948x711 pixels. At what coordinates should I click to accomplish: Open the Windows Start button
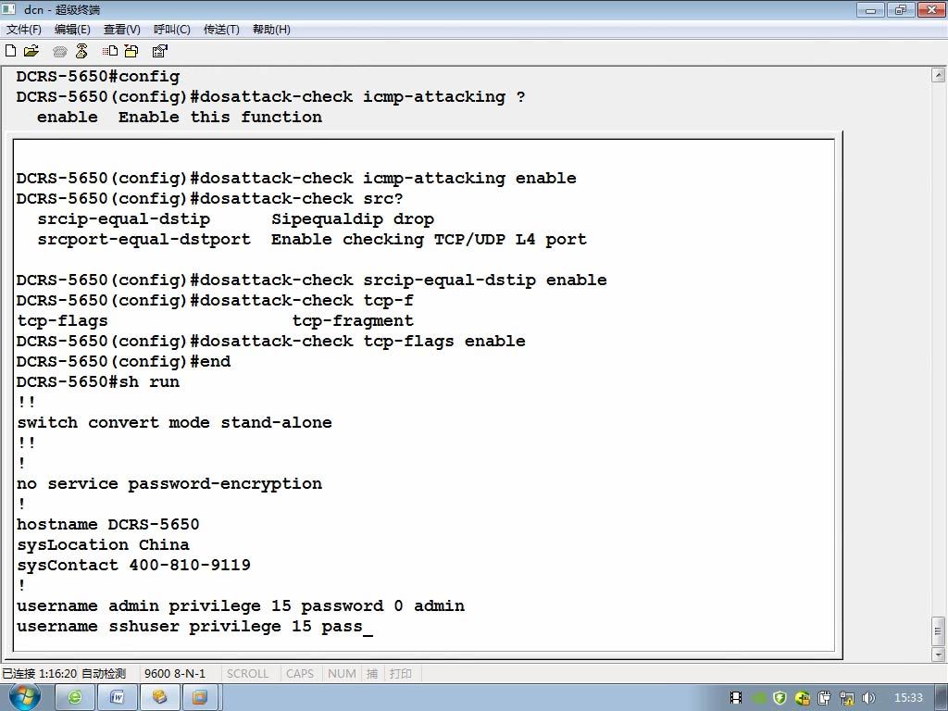(25, 697)
